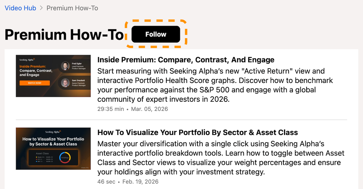This screenshot has height=189, width=363.
Task: Open "How To Visualize Your Portfolio" title link
Action: [x=197, y=132]
